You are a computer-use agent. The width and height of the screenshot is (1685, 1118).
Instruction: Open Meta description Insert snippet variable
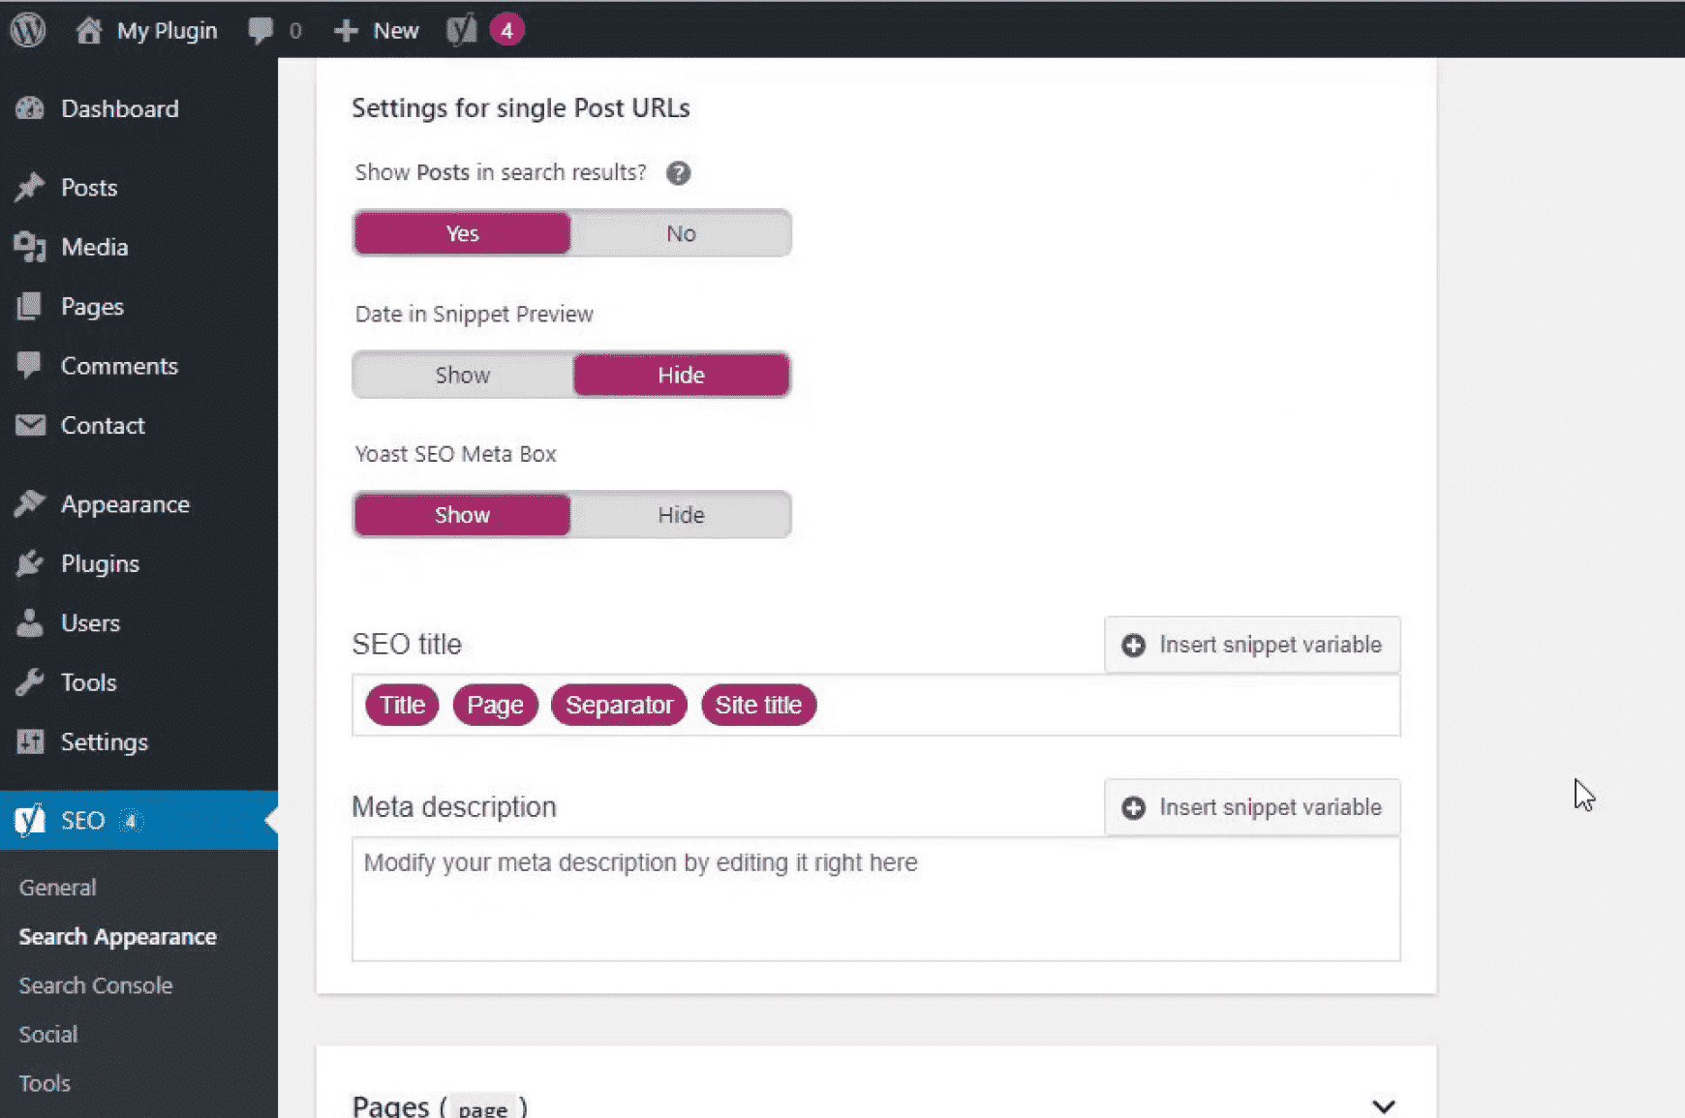click(1251, 807)
